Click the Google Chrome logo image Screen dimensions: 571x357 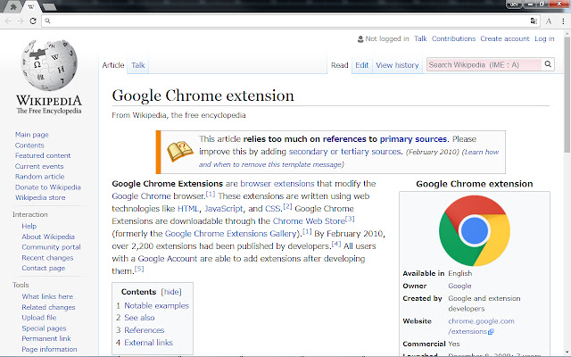475,228
